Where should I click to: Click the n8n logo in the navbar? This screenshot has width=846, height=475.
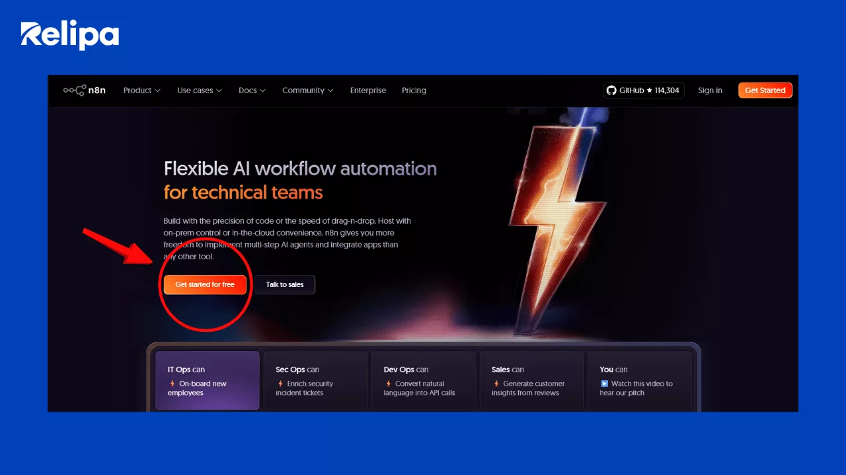point(85,90)
